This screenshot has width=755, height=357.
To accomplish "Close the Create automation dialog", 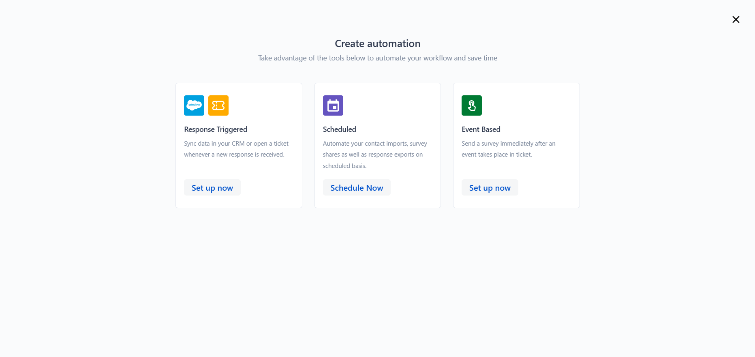I will pos(736,19).
